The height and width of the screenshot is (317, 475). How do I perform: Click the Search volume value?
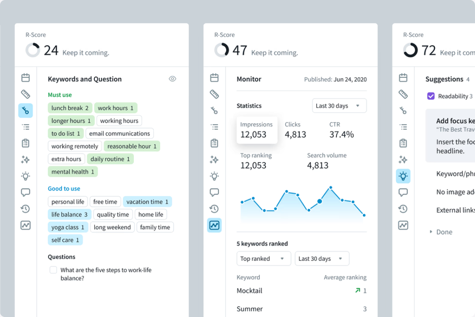click(x=318, y=165)
